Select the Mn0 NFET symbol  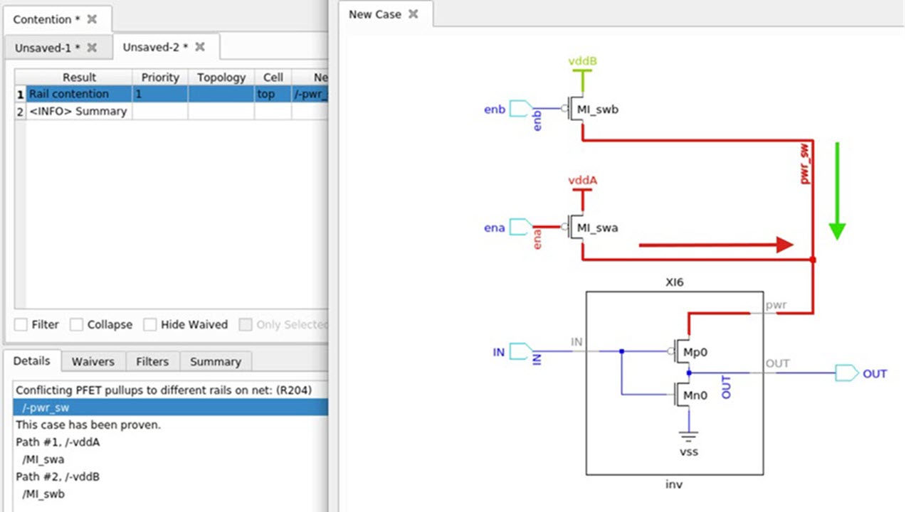683,395
